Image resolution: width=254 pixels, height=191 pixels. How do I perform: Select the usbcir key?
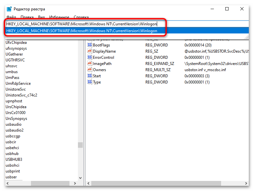[11, 142]
